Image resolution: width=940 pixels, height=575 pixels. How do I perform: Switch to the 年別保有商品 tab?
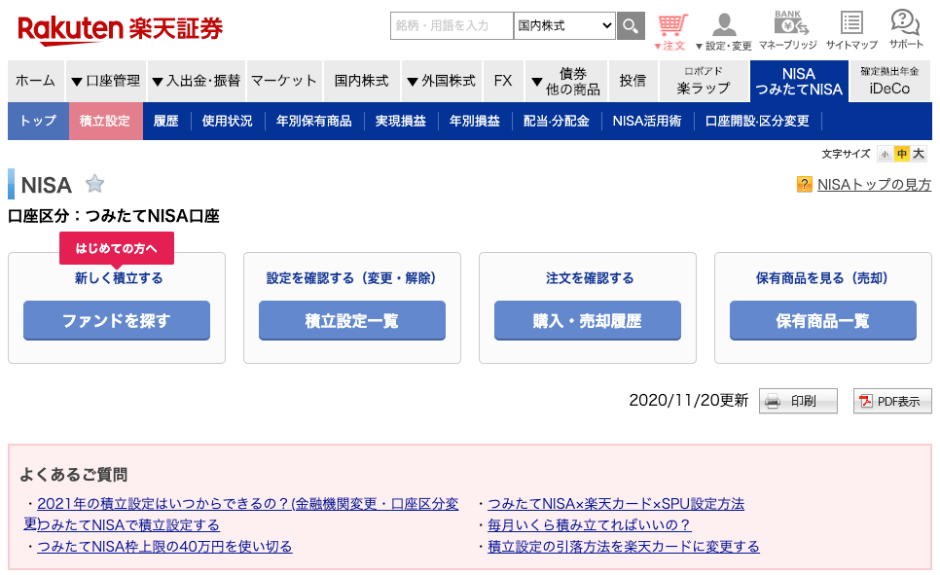pos(314,121)
